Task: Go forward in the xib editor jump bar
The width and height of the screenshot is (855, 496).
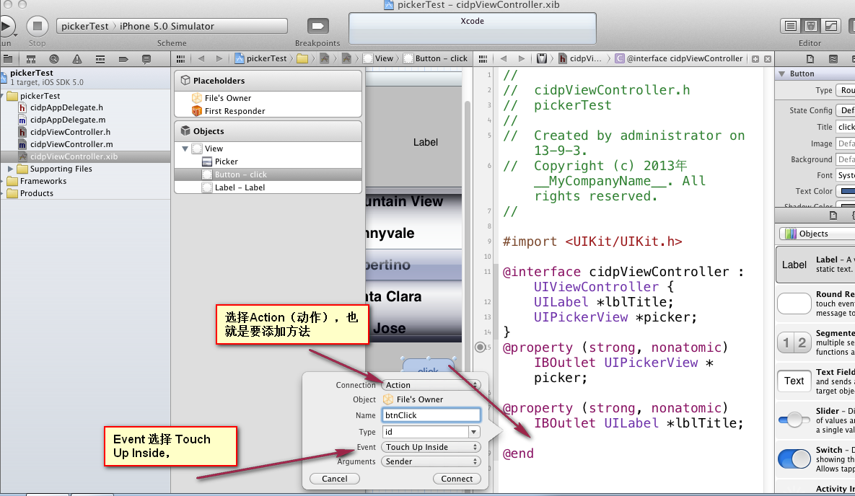Action: (219, 59)
